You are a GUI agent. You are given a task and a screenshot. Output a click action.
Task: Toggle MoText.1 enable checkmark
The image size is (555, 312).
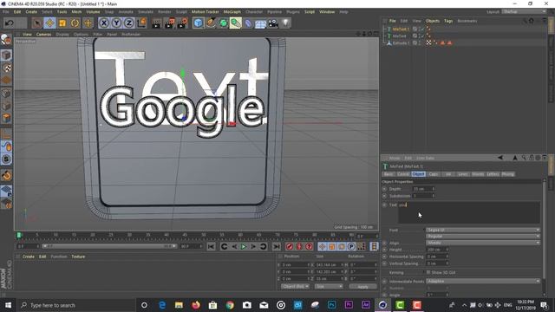[422, 29]
